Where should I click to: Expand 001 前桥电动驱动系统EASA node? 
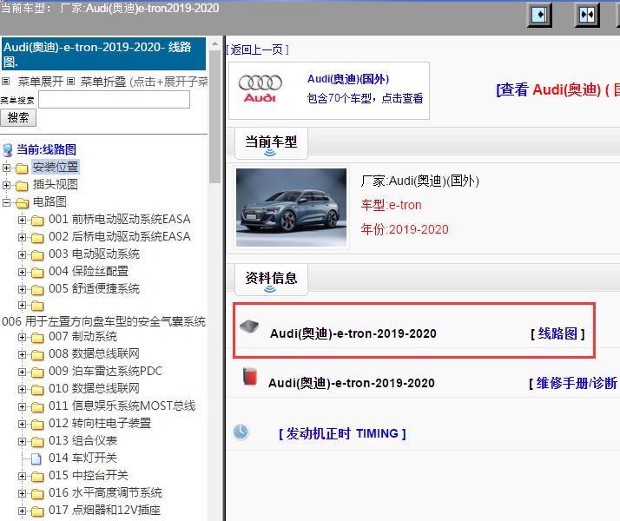(23, 221)
